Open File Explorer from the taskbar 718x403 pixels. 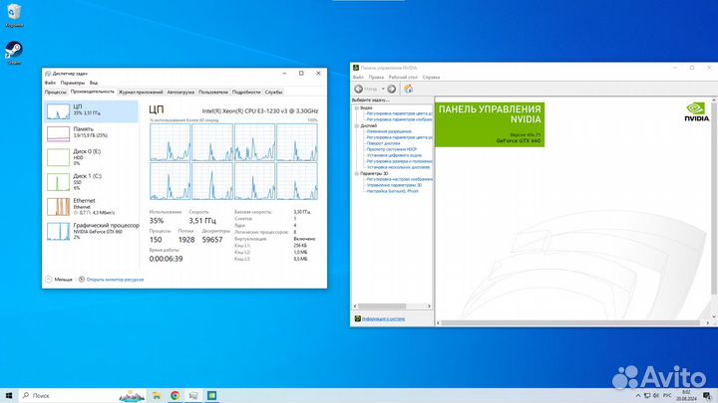click(157, 395)
